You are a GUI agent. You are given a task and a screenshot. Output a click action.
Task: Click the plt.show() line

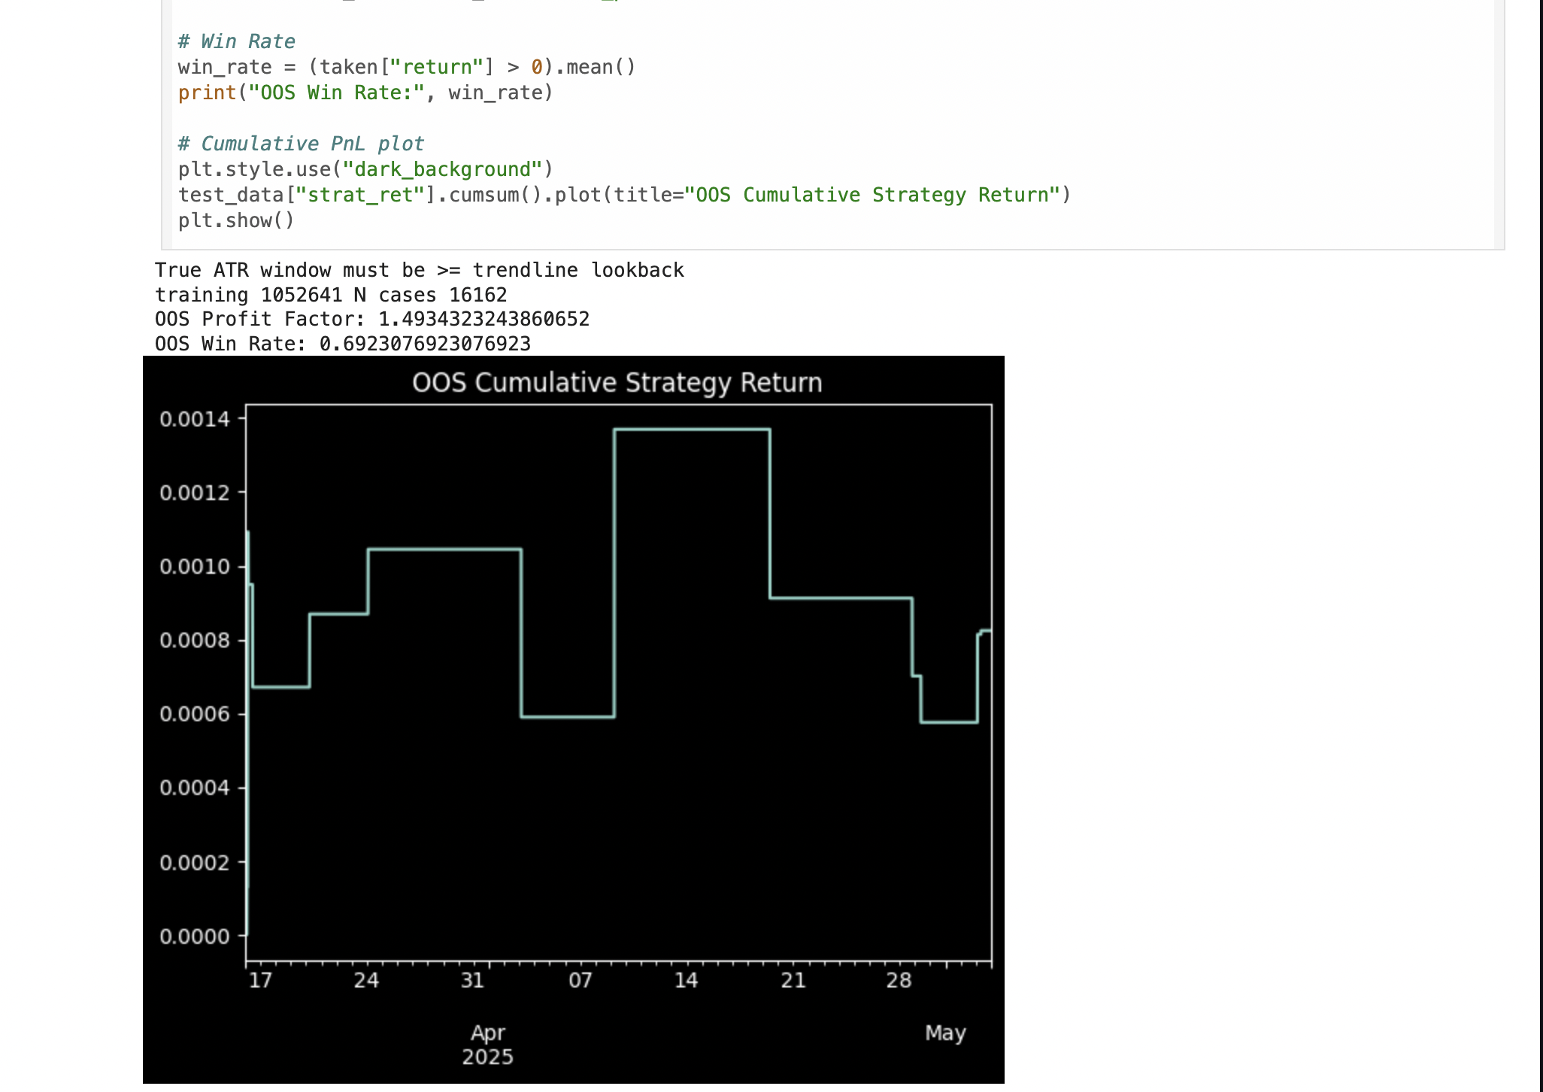pos(236,220)
